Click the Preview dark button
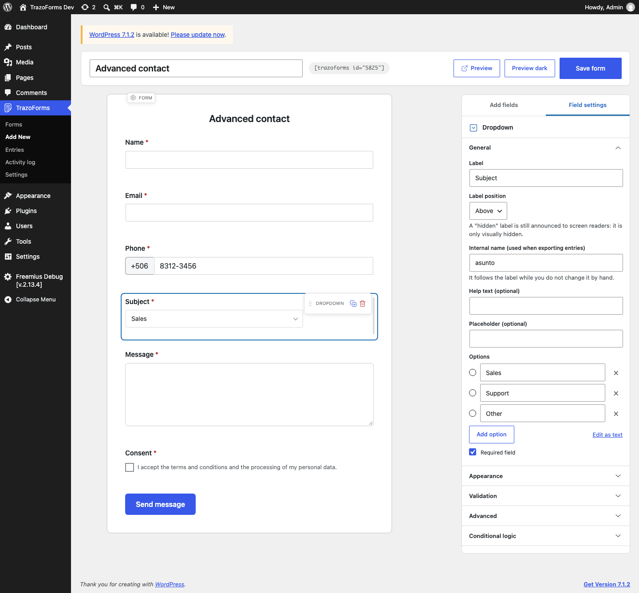 pos(529,68)
